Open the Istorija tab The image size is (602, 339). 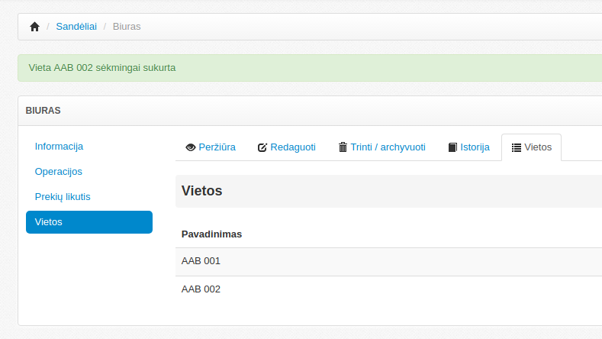[475, 147]
